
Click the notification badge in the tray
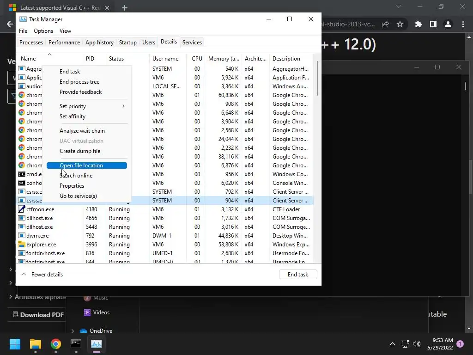[x=460, y=343]
